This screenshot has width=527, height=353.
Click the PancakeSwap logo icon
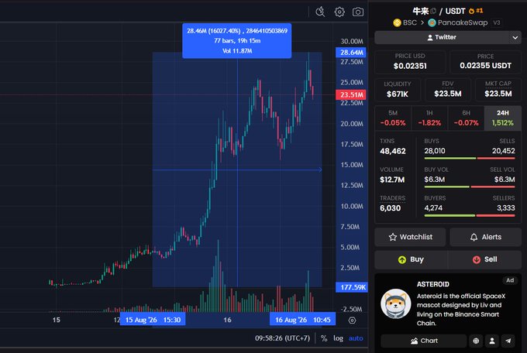point(432,22)
